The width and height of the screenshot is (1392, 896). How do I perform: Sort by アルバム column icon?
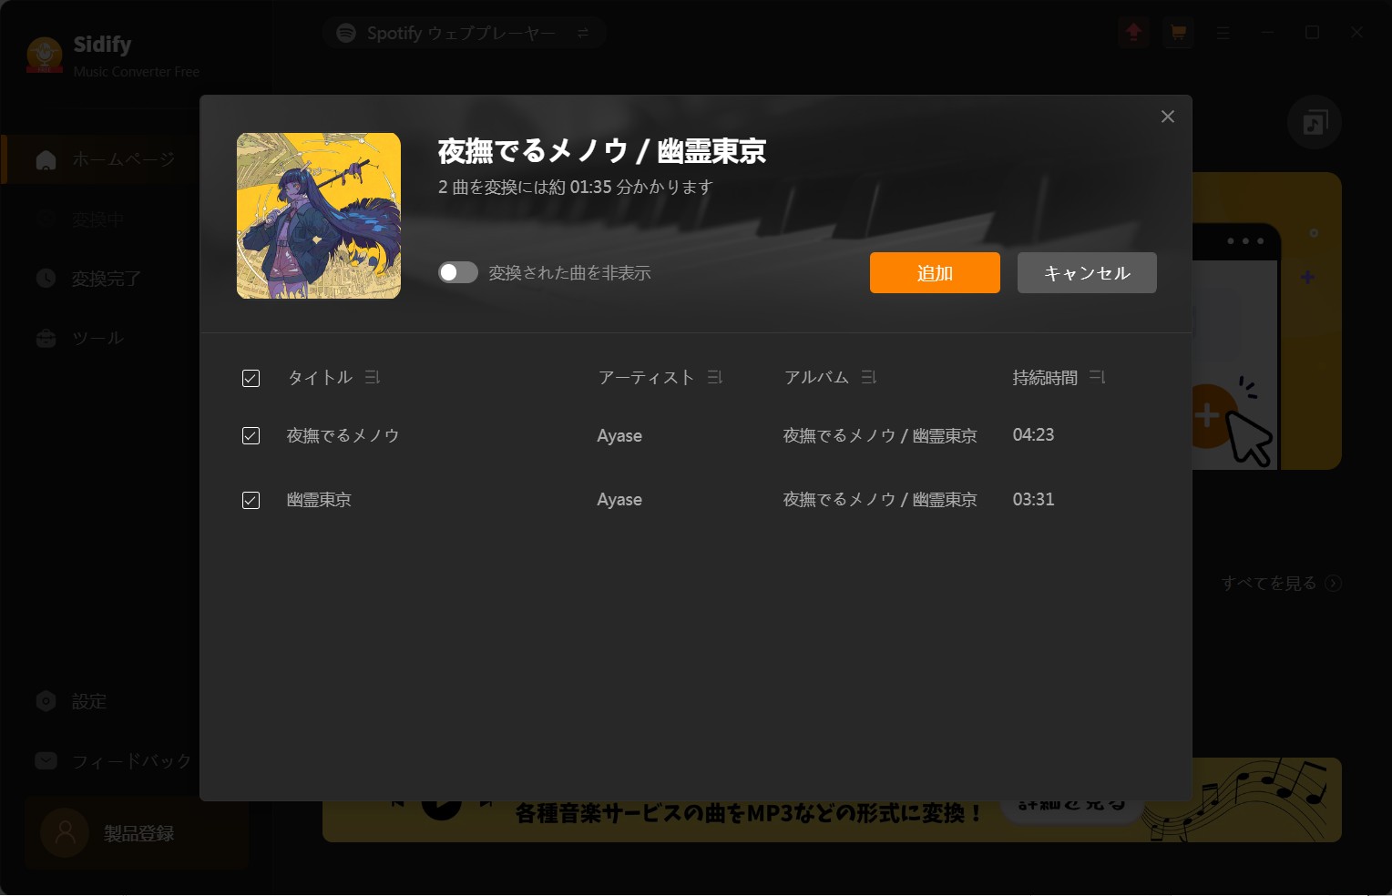pos(869,377)
